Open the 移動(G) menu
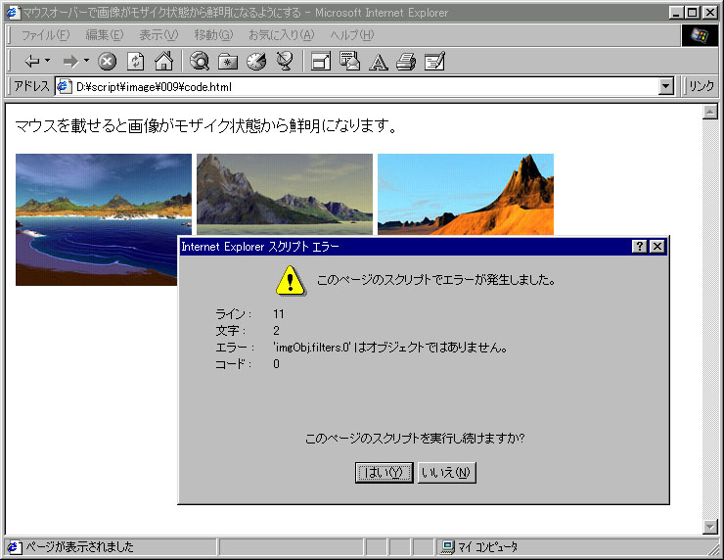The width and height of the screenshot is (724, 560). [x=213, y=35]
